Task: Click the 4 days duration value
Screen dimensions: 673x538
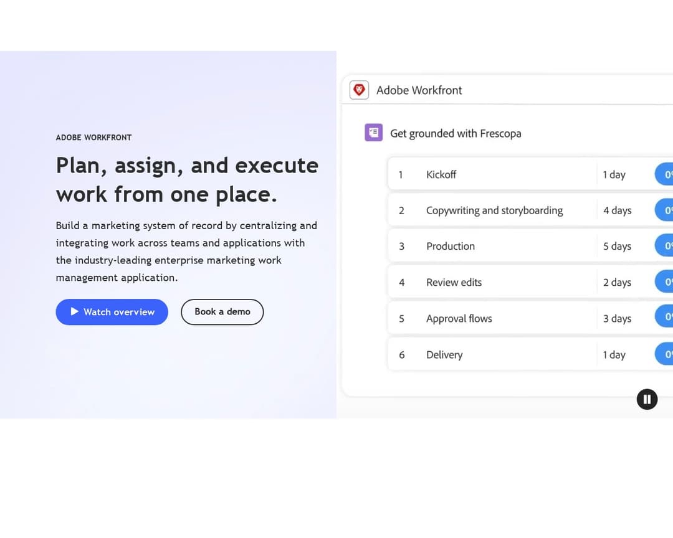Action: [617, 210]
